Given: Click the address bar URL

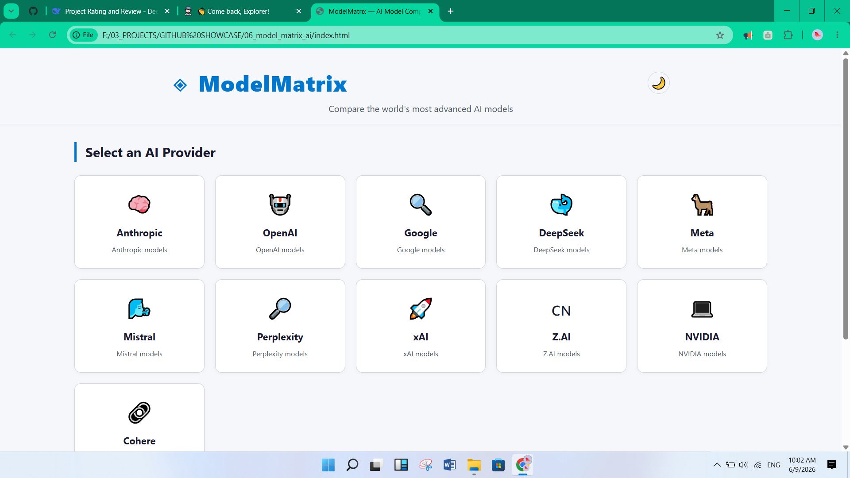Looking at the screenshot, I should pyautogui.click(x=226, y=35).
